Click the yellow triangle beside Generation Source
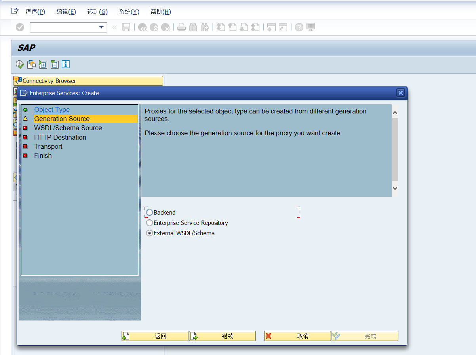This screenshot has width=476, height=355. pos(25,119)
